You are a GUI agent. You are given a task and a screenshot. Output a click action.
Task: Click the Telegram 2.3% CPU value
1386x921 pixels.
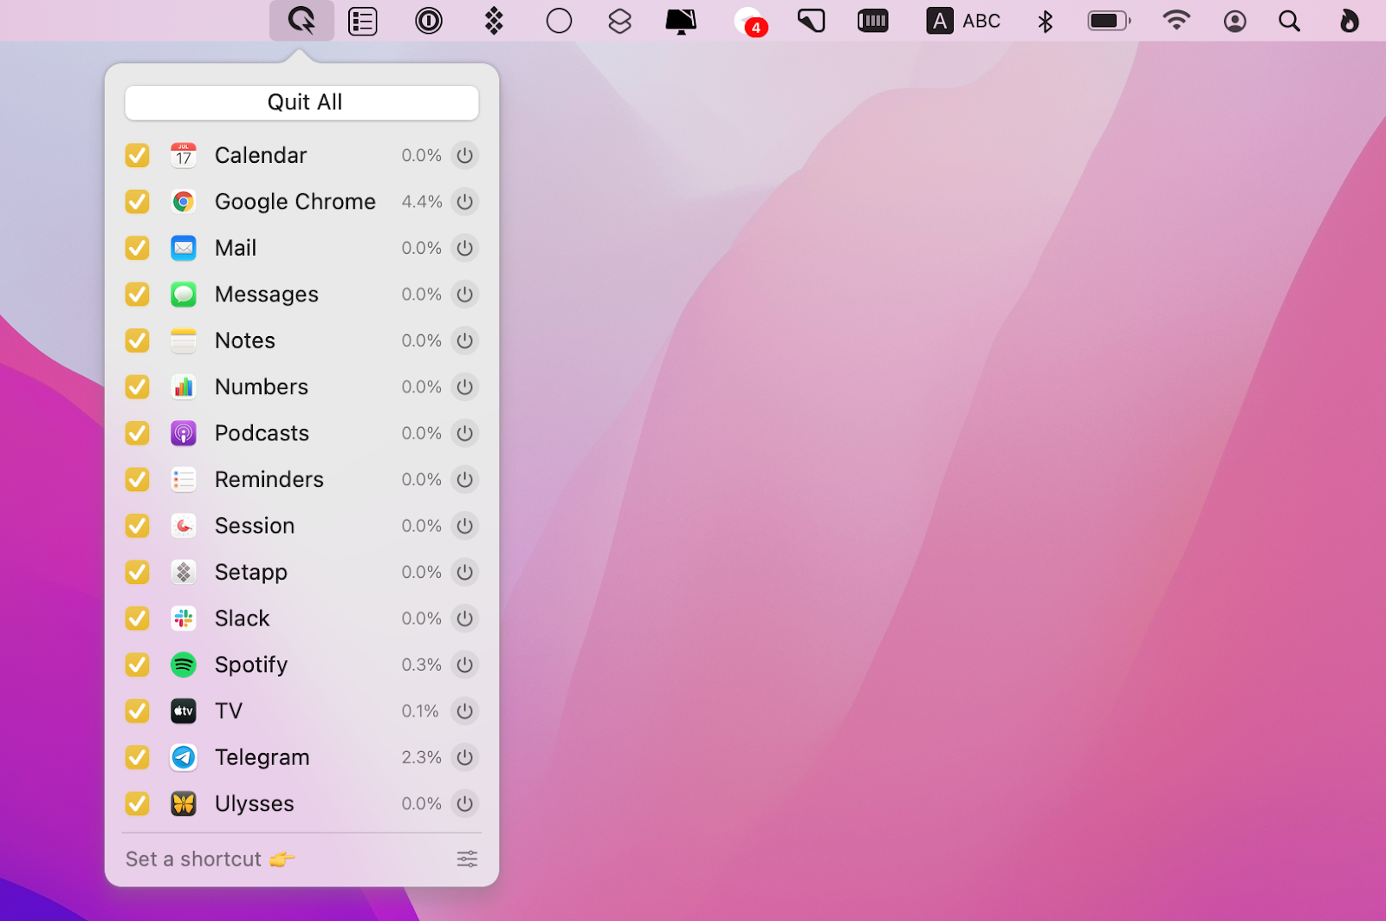tap(422, 757)
